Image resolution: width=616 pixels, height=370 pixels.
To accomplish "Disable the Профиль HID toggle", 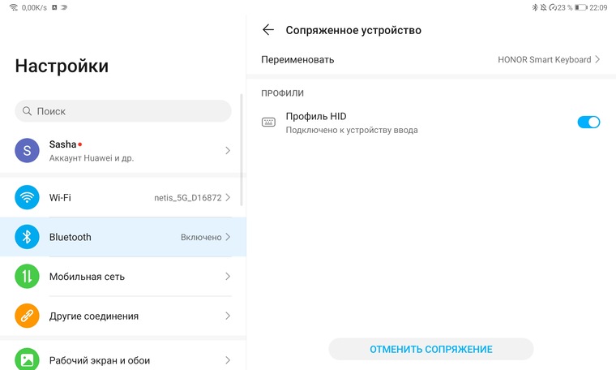I will click(x=588, y=123).
